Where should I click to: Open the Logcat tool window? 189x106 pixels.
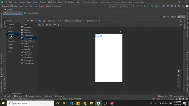coord(59,96)
